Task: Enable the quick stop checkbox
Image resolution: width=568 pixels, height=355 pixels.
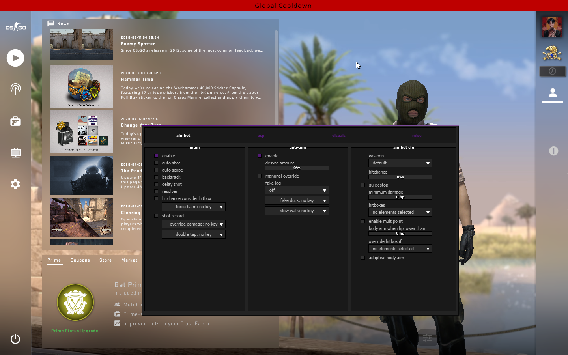Action: (363, 185)
